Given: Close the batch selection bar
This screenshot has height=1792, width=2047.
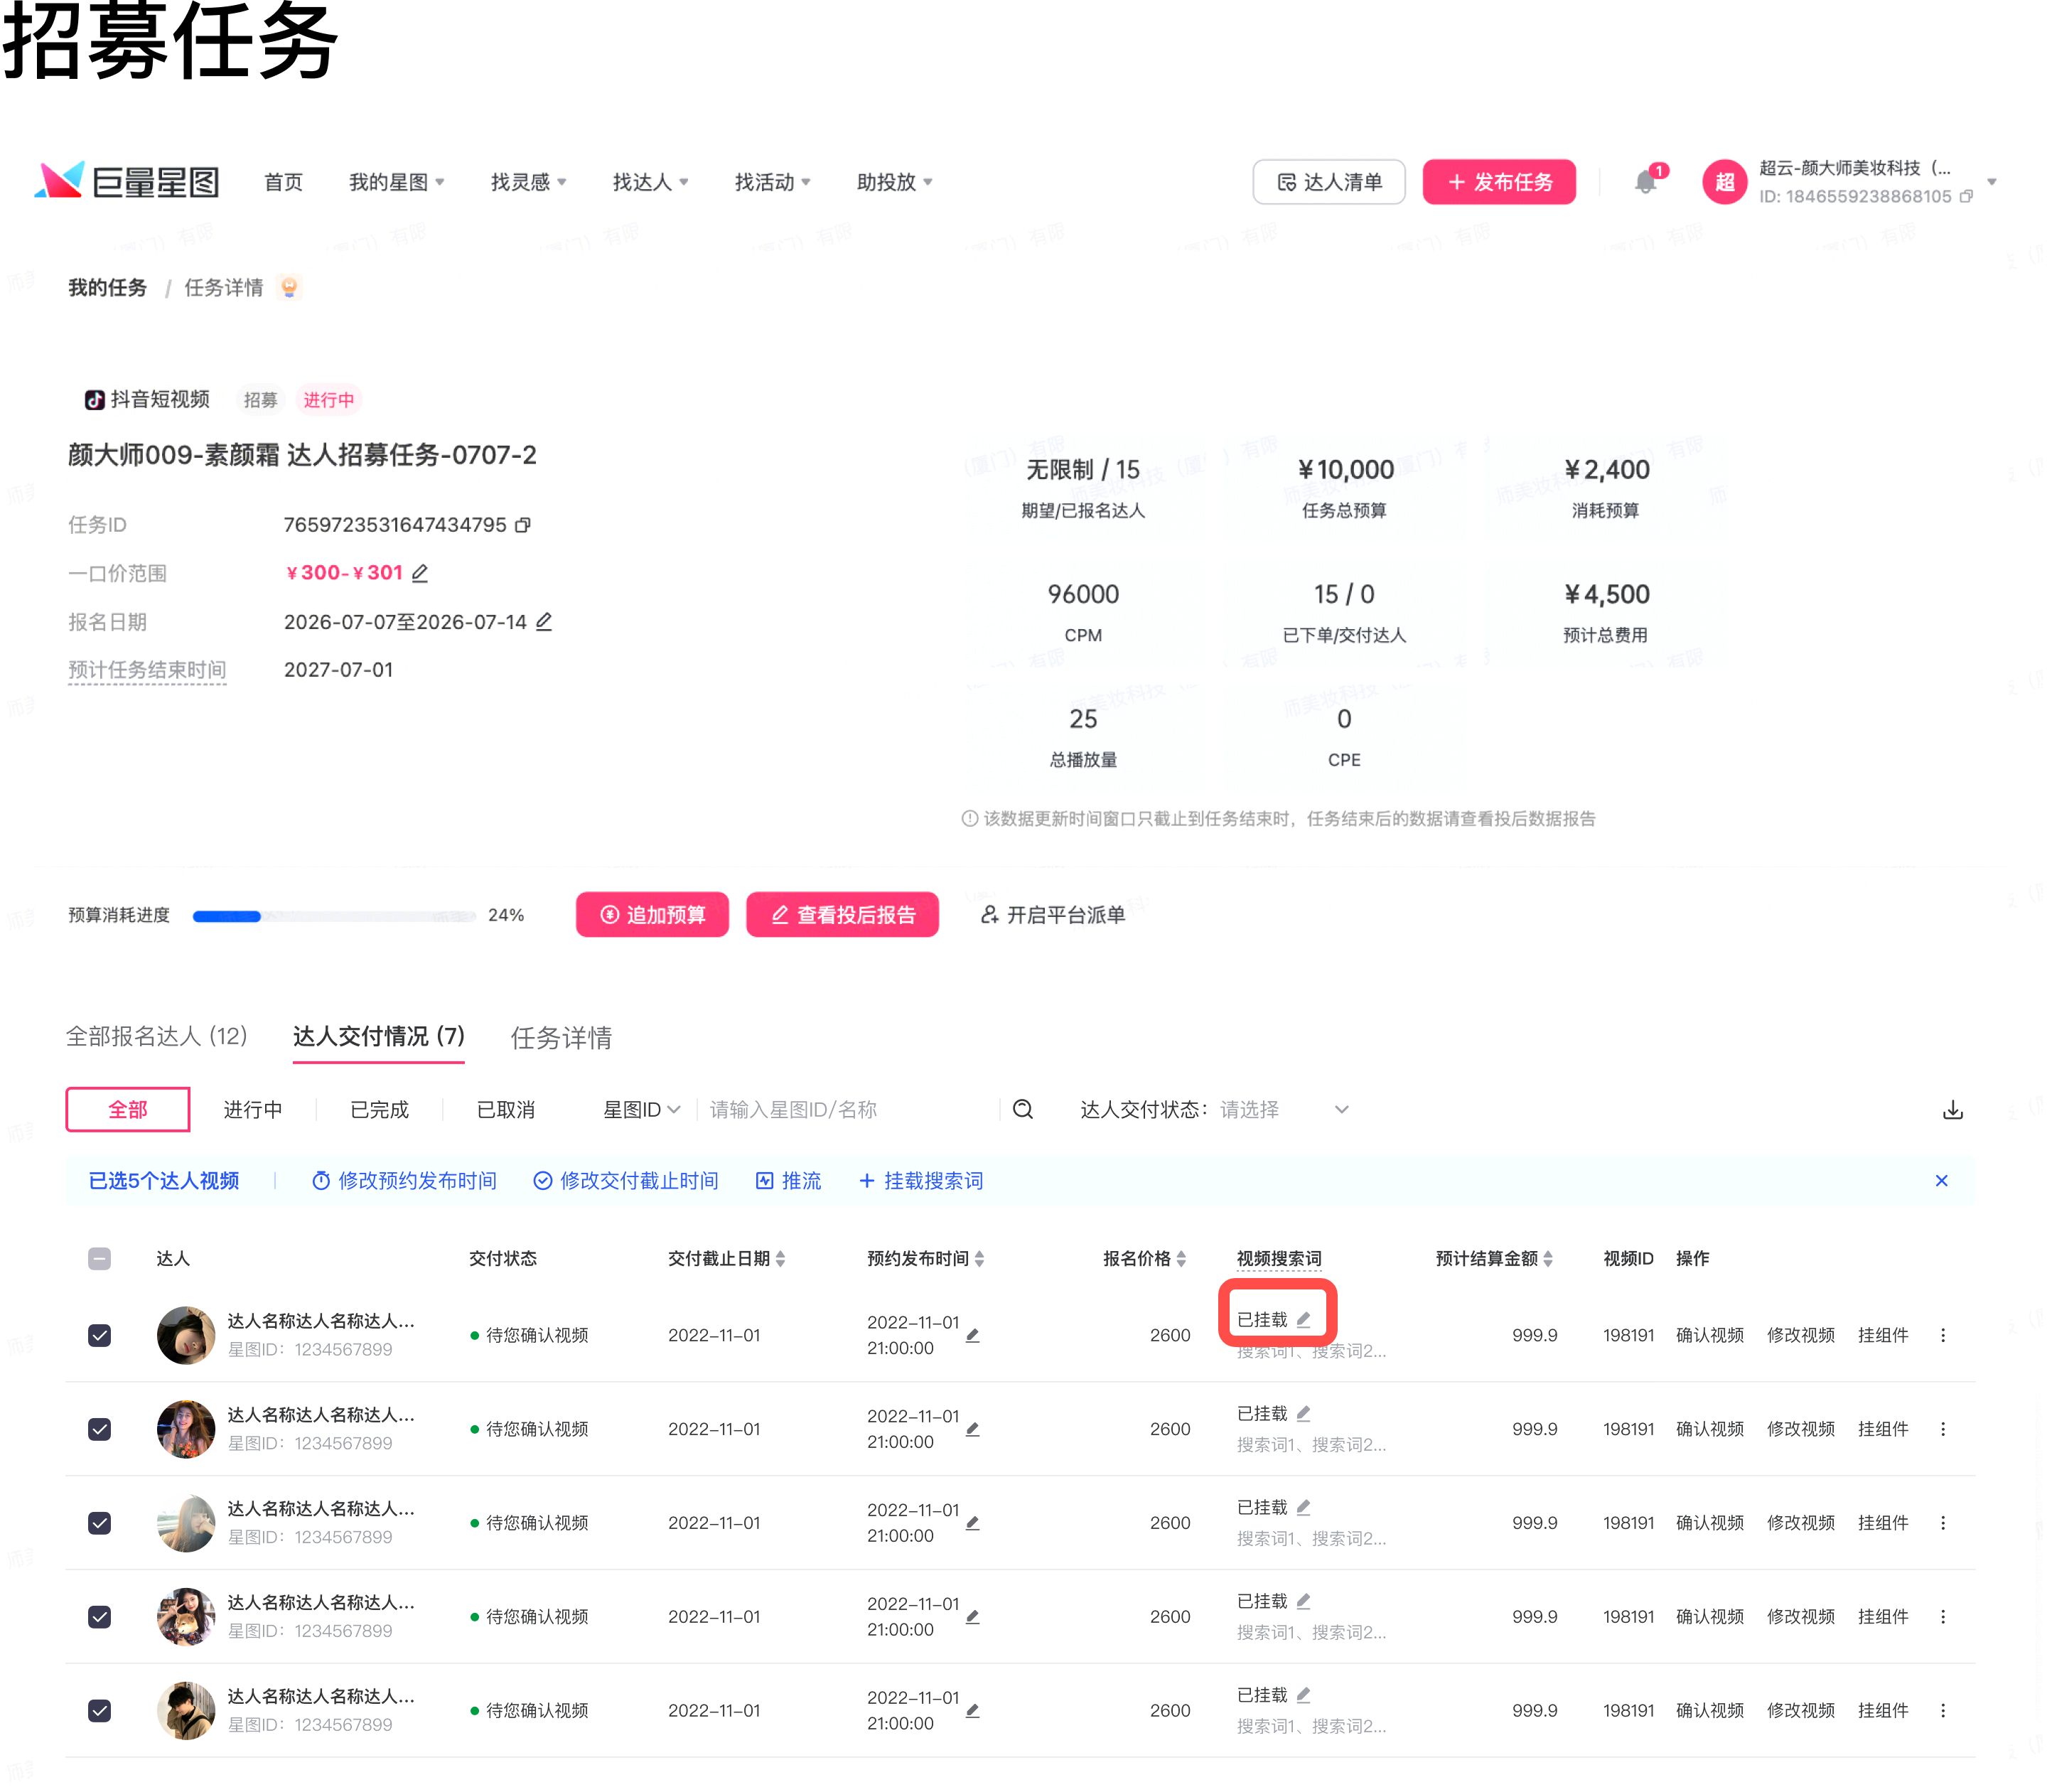Looking at the screenshot, I should pyautogui.click(x=1941, y=1180).
